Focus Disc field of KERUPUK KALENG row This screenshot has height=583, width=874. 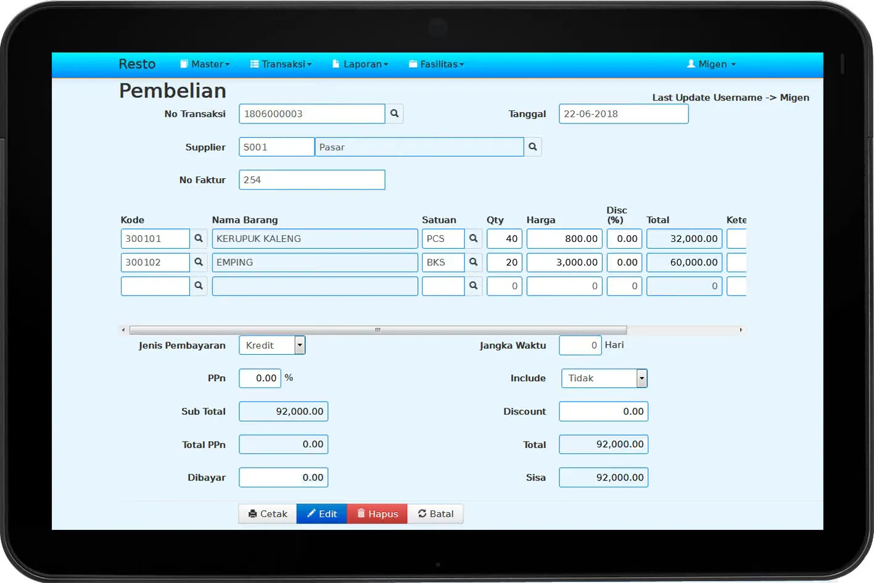pos(625,239)
